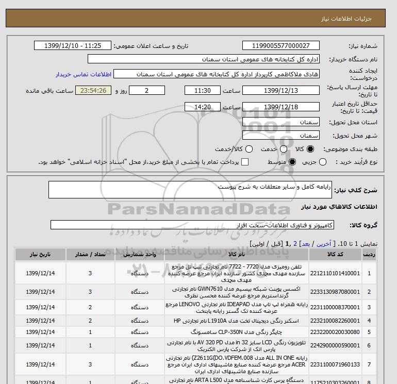
Task: Click product code 2212110101410001
Action: tap(335, 273)
